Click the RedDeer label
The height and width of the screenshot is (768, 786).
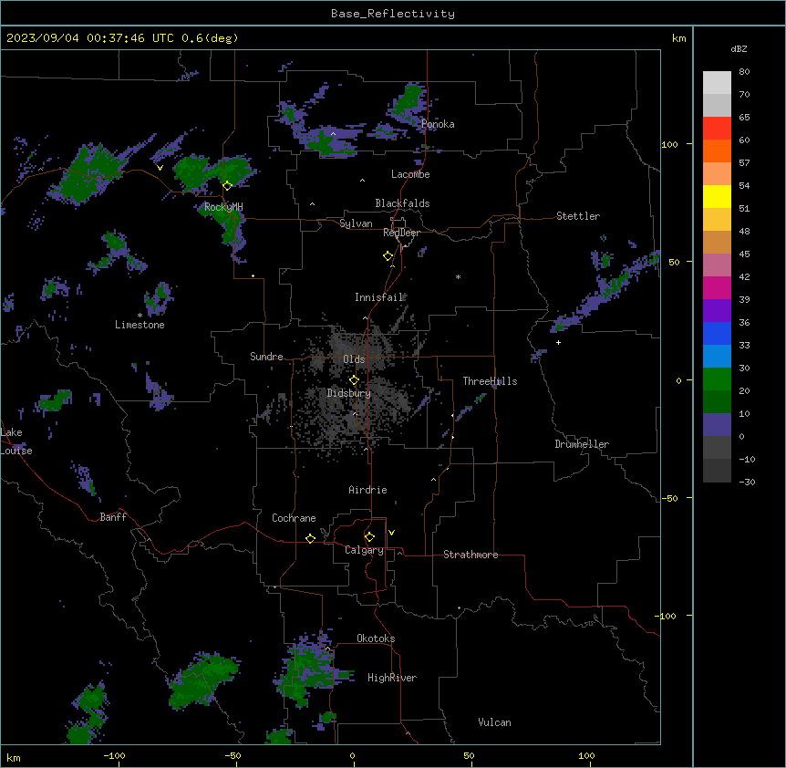pyautogui.click(x=401, y=233)
